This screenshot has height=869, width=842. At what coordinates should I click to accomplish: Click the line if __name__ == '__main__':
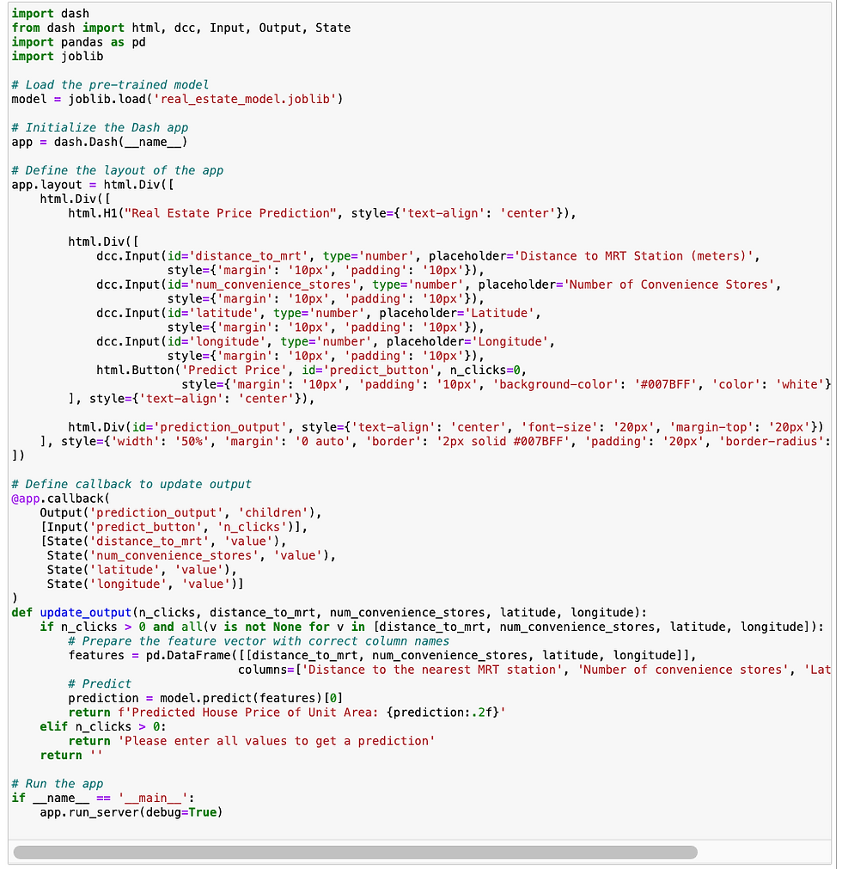click(104, 798)
